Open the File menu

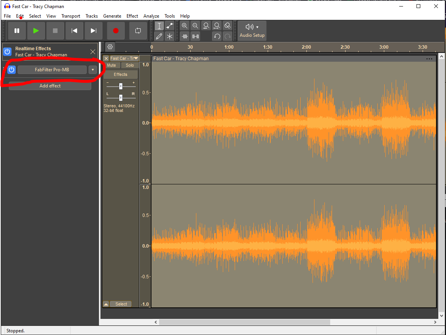click(x=7, y=16)
